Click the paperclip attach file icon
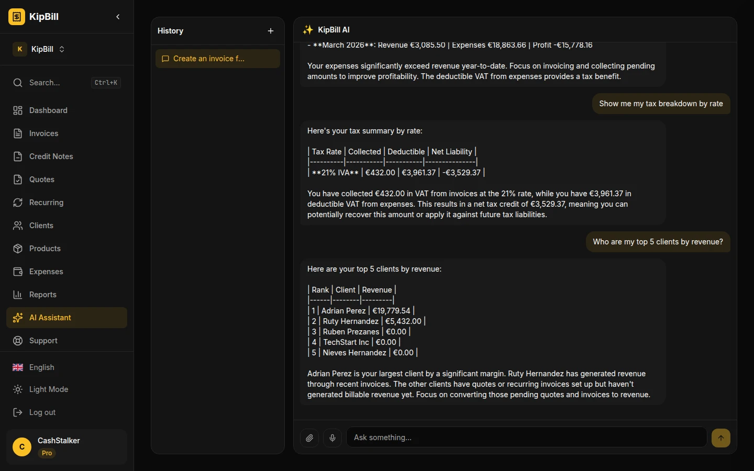The width and height of the screenshot is (754, 471). (x=309, y=438)
